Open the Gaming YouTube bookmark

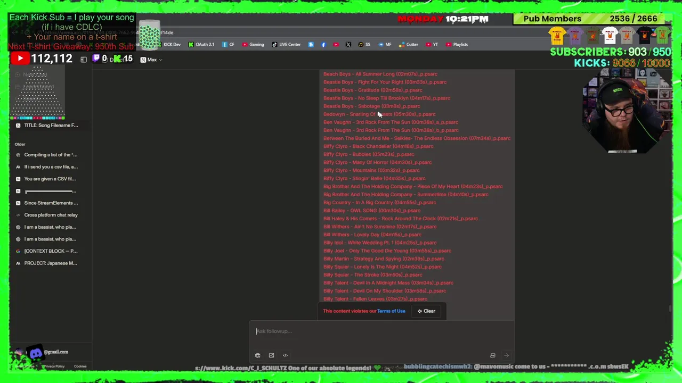[x=253, y=45]
